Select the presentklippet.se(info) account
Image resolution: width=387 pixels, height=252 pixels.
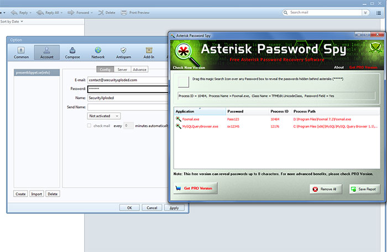(x=36, y=73)
